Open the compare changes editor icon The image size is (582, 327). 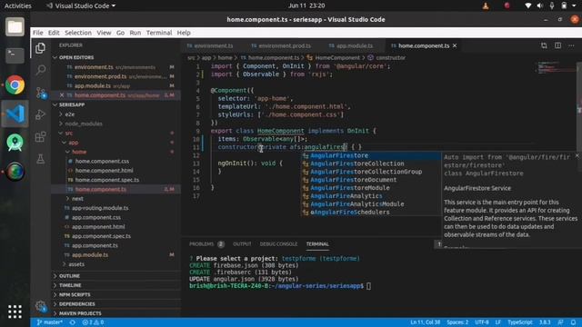tap(544, 45)
